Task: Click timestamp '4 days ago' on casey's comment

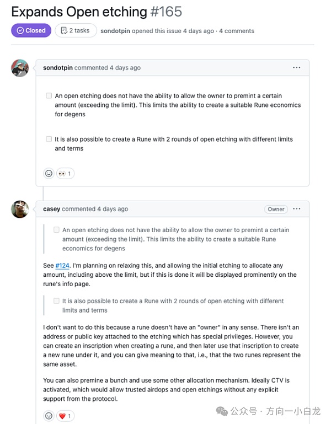Action: [113, 209]
